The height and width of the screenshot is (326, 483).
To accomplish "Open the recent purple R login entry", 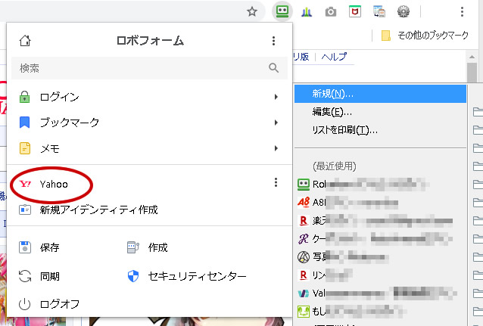I will tap(381, 238).
